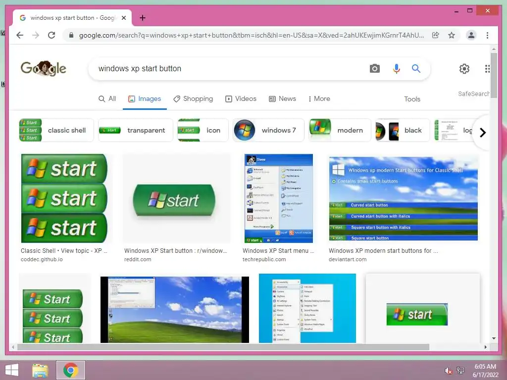Viewport: 507px width, 380px height.
Task: Click the horizontal scrollbar right arrow
Action: point(485,347)
